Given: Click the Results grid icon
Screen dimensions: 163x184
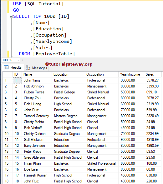Looking at the screenshot, I should coord(6,67).
